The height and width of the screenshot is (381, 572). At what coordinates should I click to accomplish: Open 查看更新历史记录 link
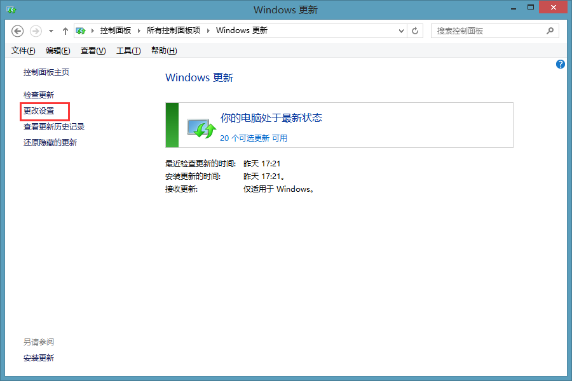[54, 127]
